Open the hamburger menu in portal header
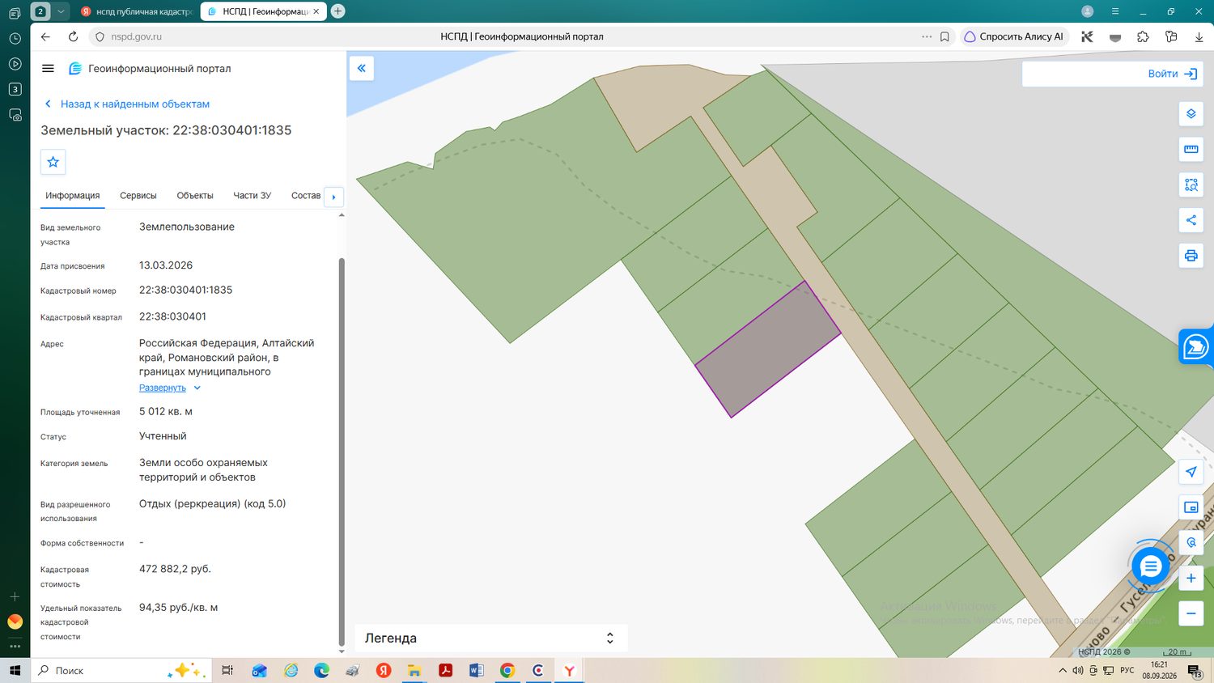 point(48,69)
